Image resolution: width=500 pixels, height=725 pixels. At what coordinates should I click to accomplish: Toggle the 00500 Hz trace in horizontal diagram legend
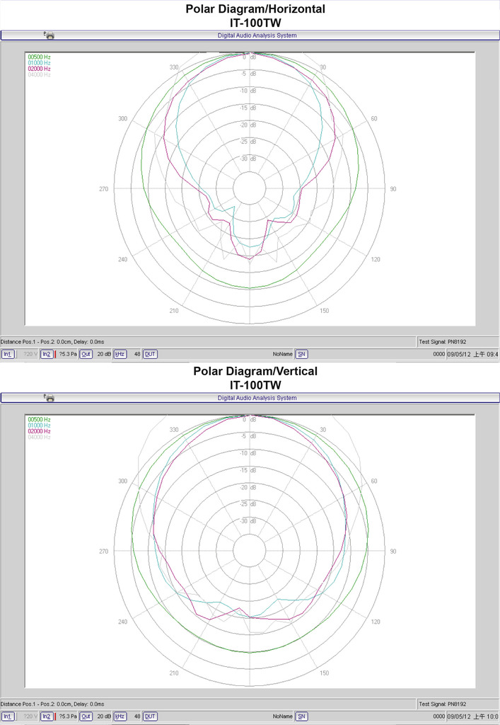click(x=39, y=57)
